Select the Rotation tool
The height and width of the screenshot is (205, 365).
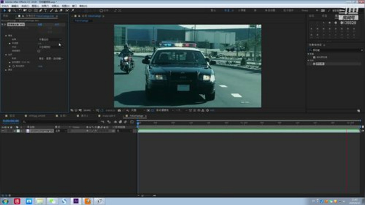(20, 11)
